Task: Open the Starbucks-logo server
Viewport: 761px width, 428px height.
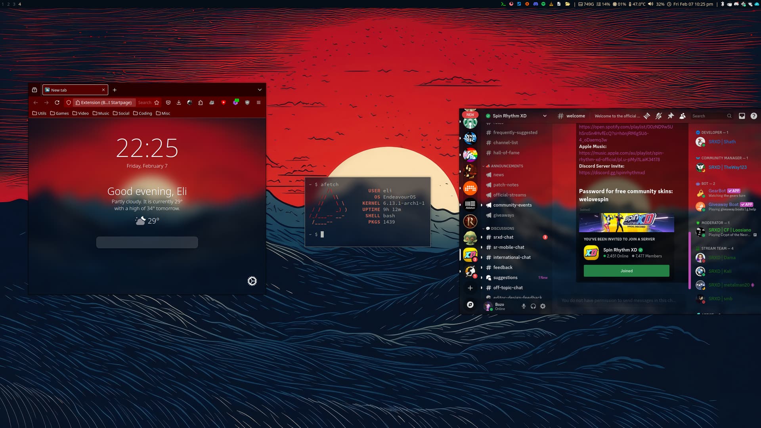Action: pos(470,123)
